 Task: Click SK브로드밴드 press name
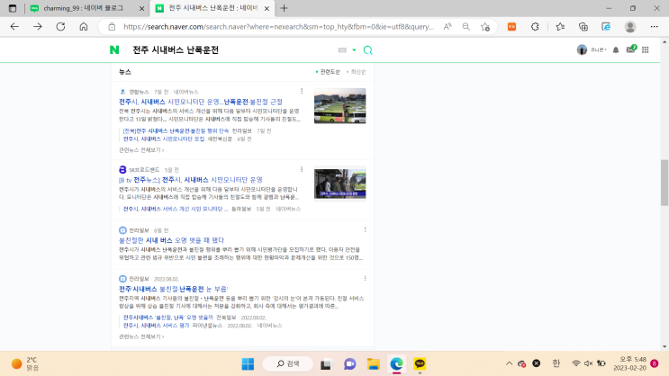coord(144,170)
